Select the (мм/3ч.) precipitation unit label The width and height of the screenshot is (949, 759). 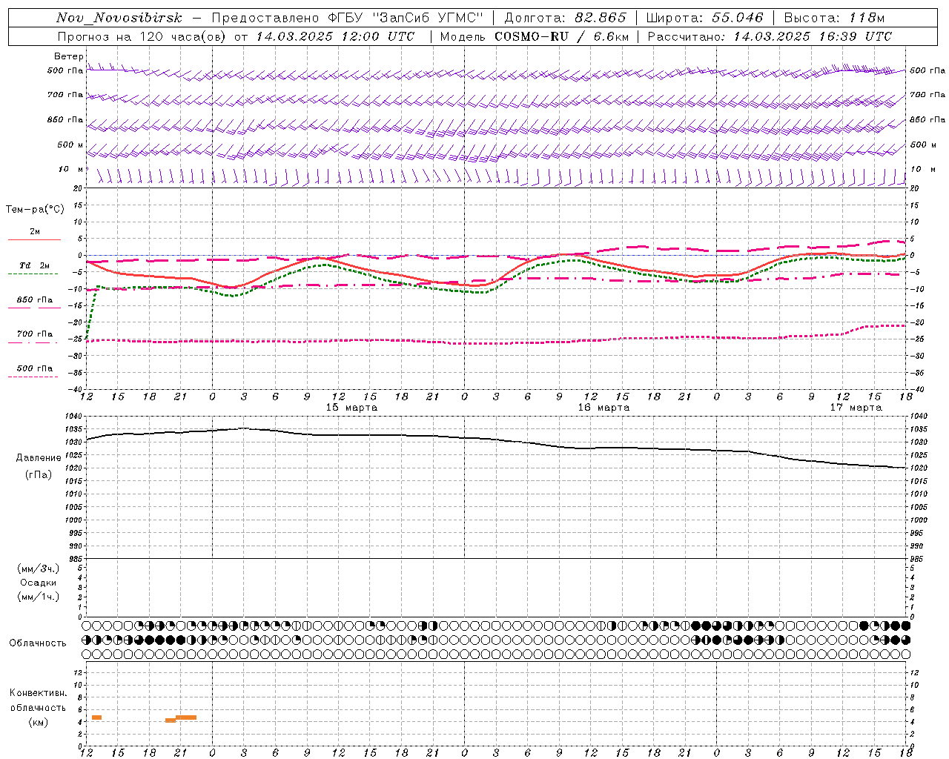[x=38, y=569]
